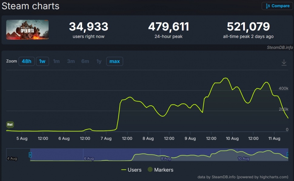
Task: Click the highest peak of the users line
Action: [226, 78]
